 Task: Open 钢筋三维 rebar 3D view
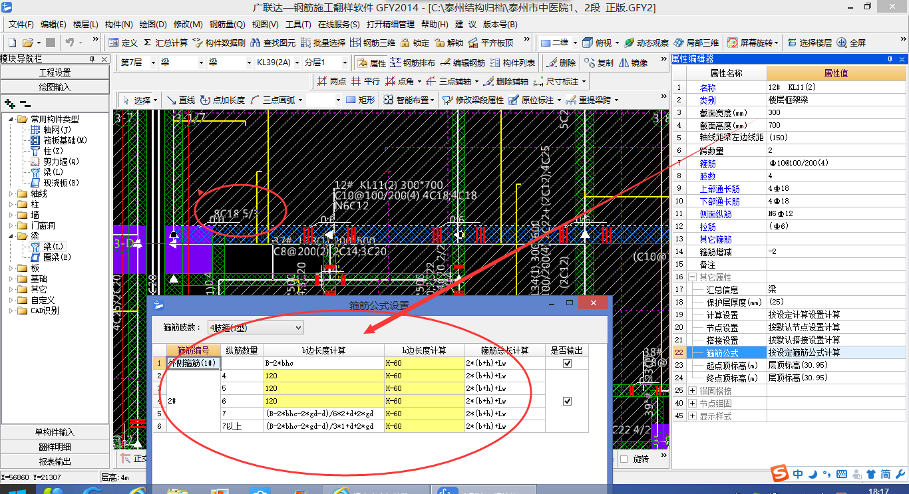coord(373,43)
